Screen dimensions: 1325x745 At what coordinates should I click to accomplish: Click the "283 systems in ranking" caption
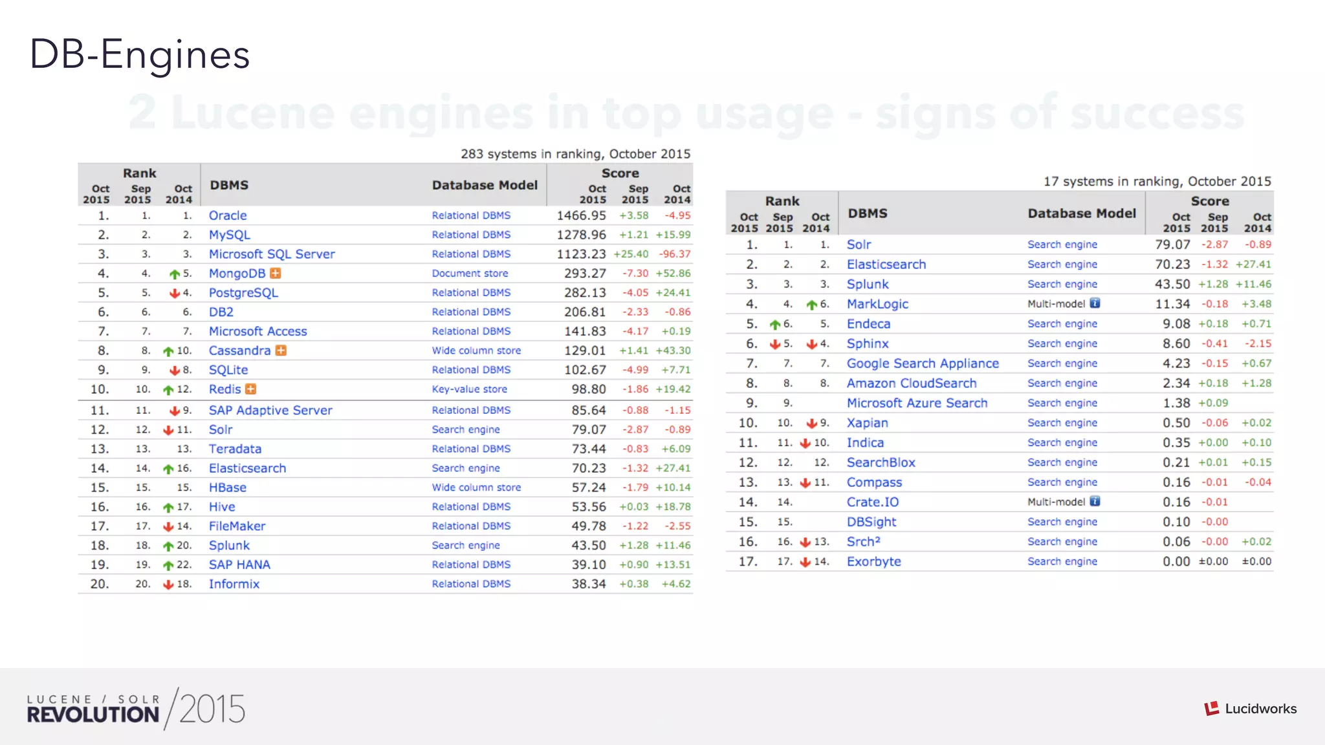[575, 154]
